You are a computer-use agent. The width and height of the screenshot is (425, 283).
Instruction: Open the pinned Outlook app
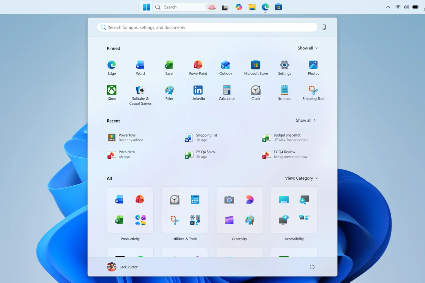pyautogui.click(x=226, y=68)
